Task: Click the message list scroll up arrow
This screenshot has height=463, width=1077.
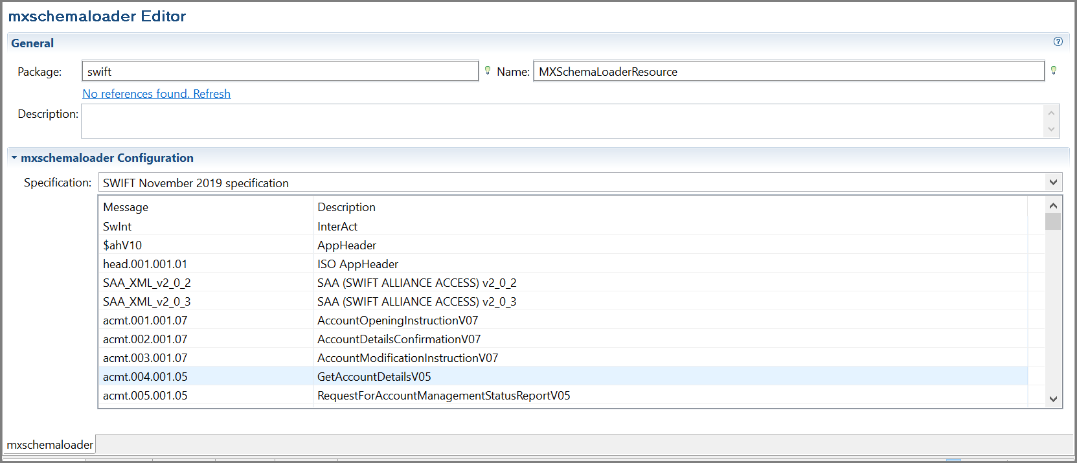Action: click(1053, 206)
